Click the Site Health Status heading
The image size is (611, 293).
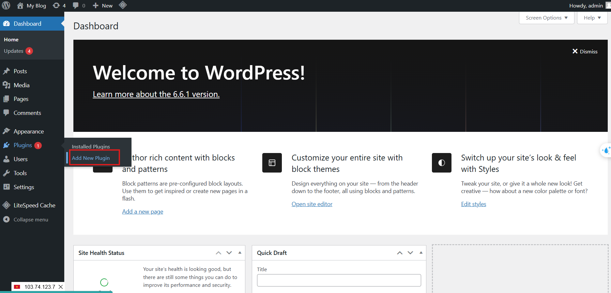click(x=101, y=253)
